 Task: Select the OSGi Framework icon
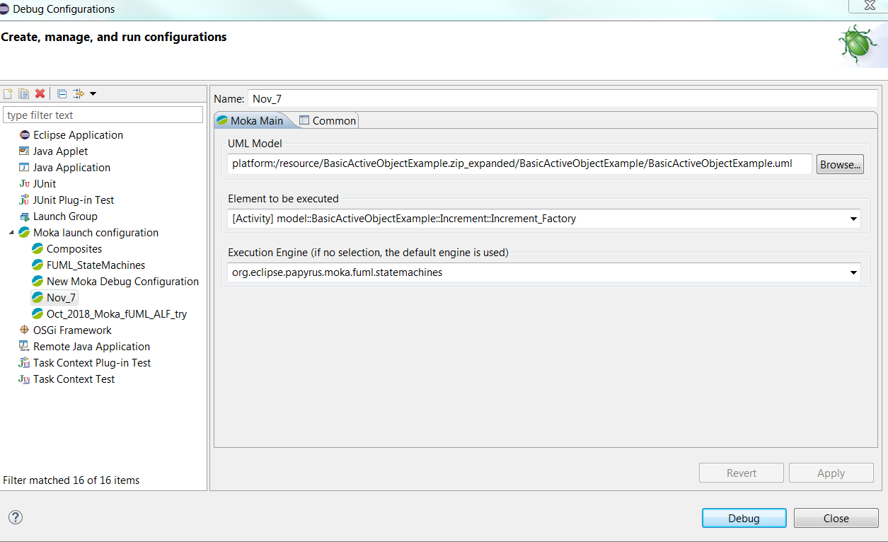[24, 330]
